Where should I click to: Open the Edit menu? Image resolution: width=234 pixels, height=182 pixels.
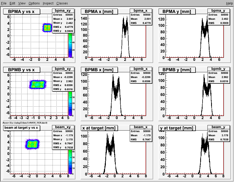[12, 3]
